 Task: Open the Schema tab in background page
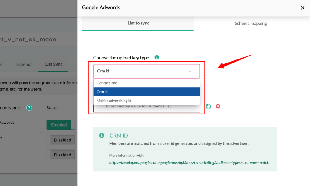[x=24, y=65]
